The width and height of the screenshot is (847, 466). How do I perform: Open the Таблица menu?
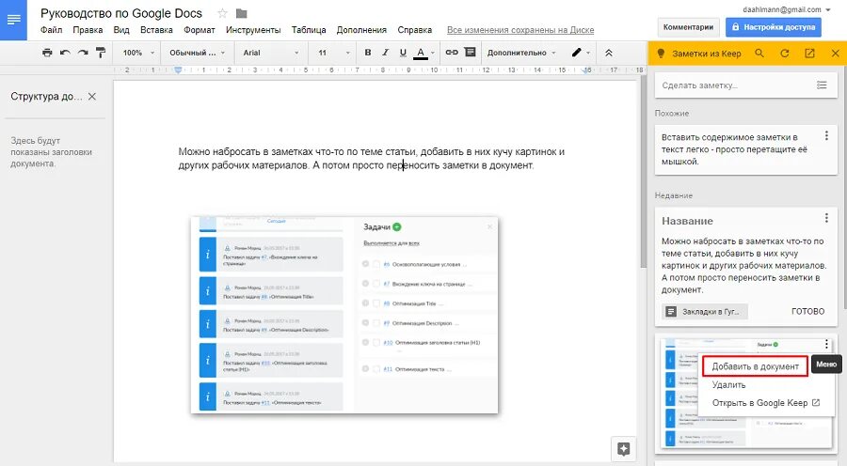click(x=309, y=30)
